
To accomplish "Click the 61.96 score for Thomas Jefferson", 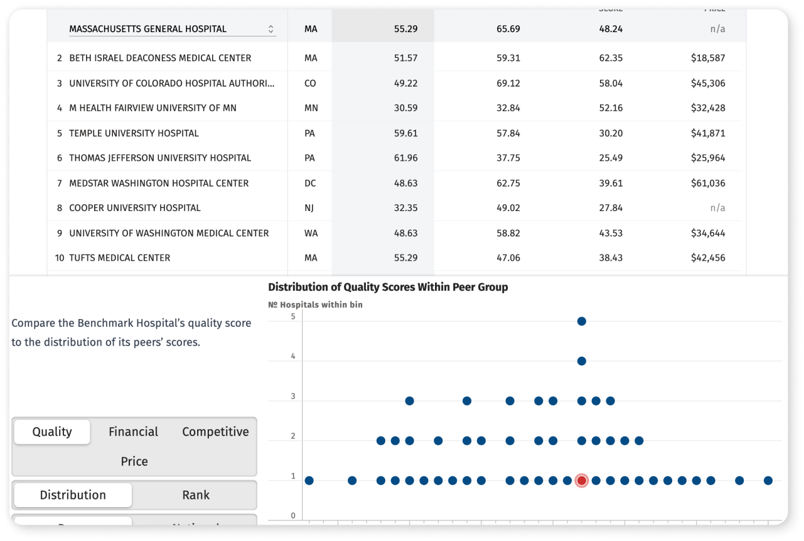I will 406,158.
